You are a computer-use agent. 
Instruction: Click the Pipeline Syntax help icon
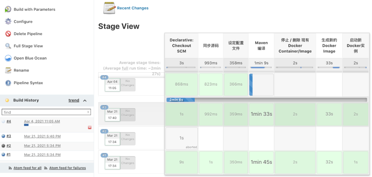pyautogui.click(x=8, y=83)
